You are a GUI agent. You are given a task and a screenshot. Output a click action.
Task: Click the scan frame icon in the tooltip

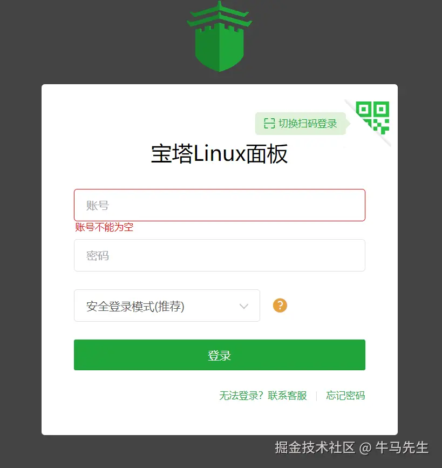pyautogui.click(x=269, y=123)
